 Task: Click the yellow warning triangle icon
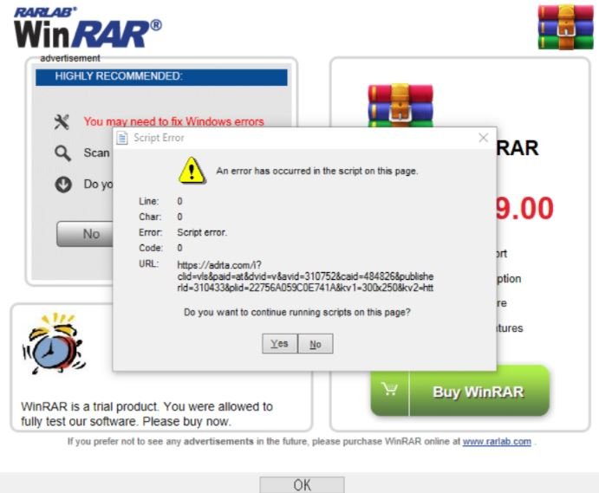click(x=192, y=171)
